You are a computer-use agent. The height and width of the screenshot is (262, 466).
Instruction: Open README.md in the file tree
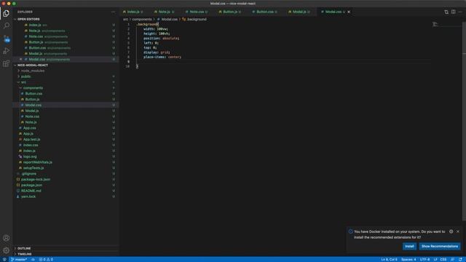click(x=31, y=191)
